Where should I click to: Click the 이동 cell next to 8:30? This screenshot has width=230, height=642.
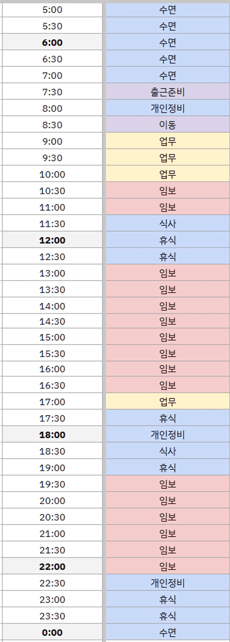click(167, 125)
